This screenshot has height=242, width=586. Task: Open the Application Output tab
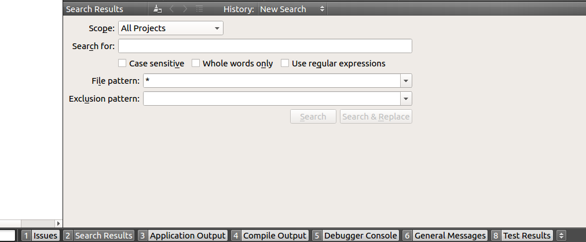[x=182, y=236]
